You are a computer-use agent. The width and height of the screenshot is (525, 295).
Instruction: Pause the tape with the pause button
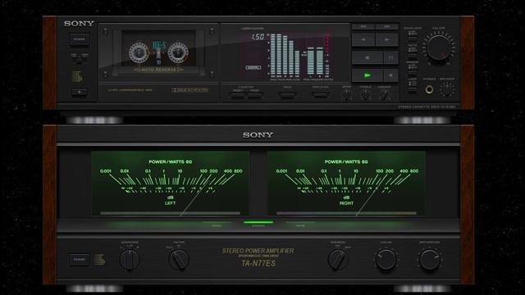point(390,57)
